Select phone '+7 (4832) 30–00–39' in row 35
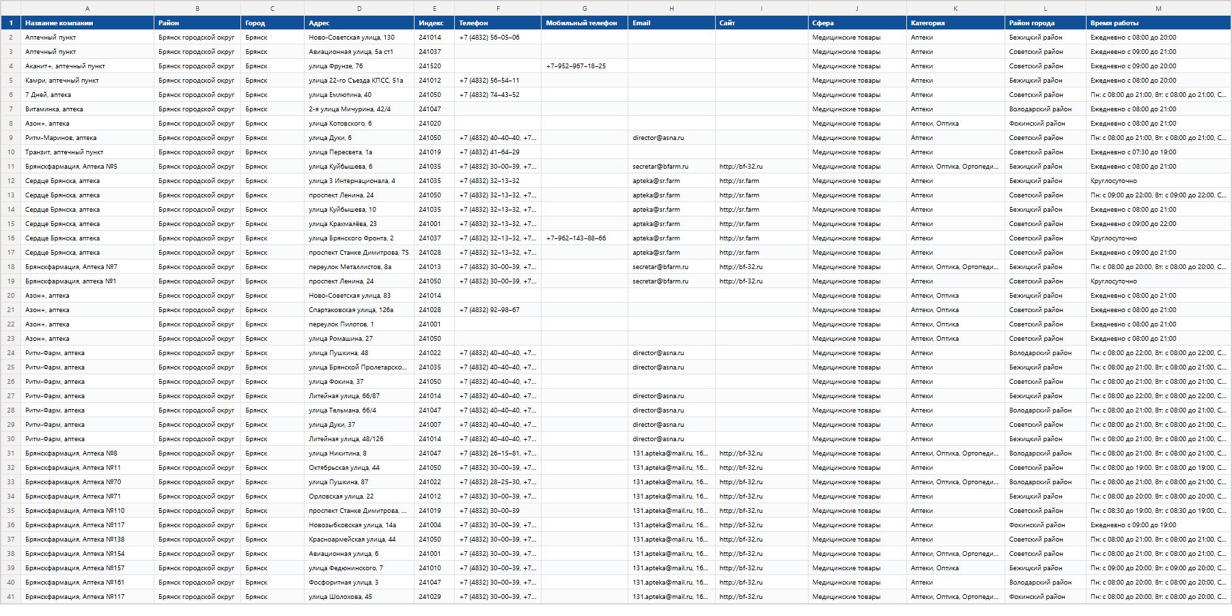This screenshot has width=1232, height=616. tap(498, 511)
